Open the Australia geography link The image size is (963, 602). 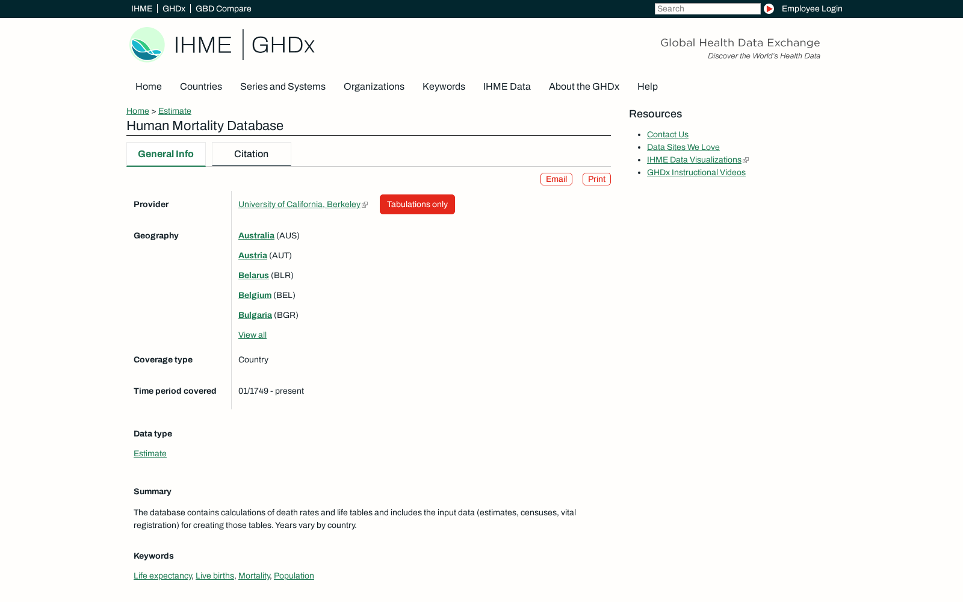[256, 236]
